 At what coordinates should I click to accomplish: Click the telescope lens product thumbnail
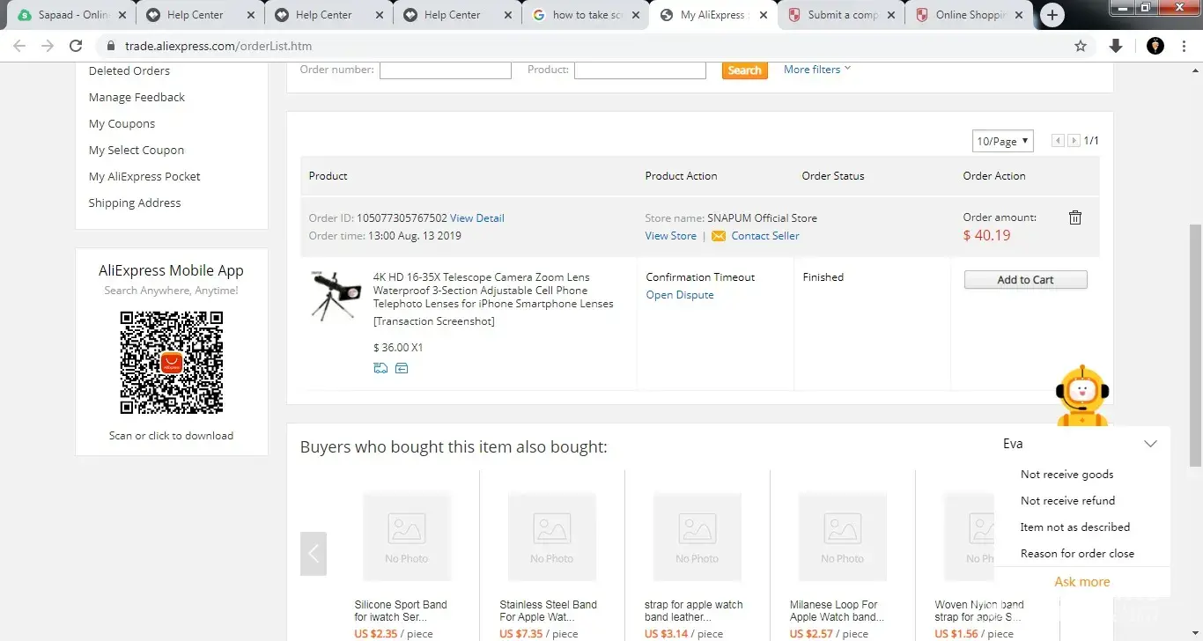pos(336,296)
